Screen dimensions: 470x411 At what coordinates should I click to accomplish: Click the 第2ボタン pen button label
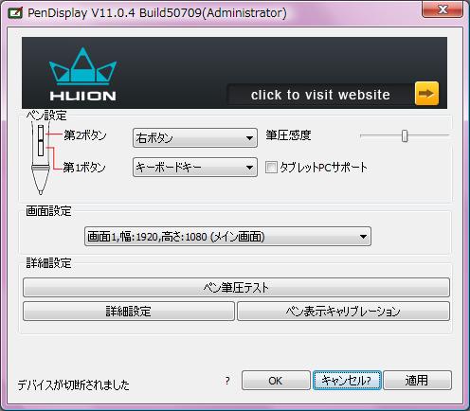pyautogui.click(x=85, y=135)
